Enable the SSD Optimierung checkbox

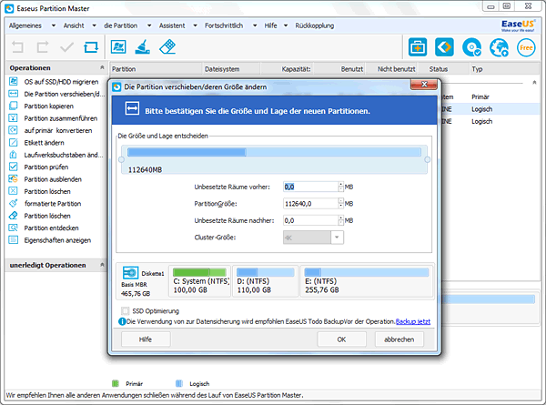coord(125,310)
